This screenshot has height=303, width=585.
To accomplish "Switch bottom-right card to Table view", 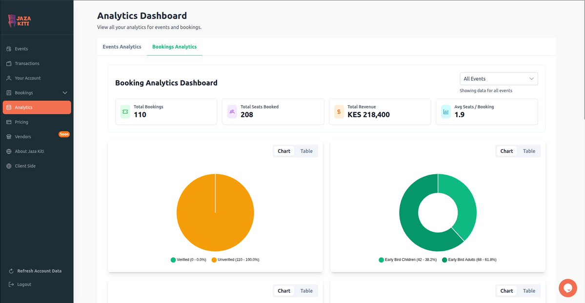I will point(529,291).
